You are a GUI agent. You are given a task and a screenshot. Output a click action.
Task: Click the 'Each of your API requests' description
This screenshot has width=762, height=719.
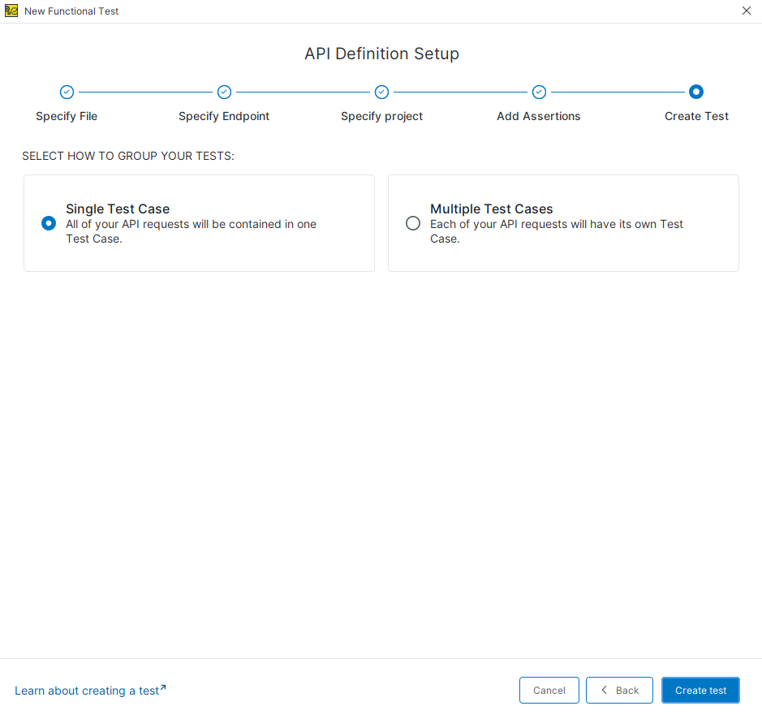[x=557, y=231]
